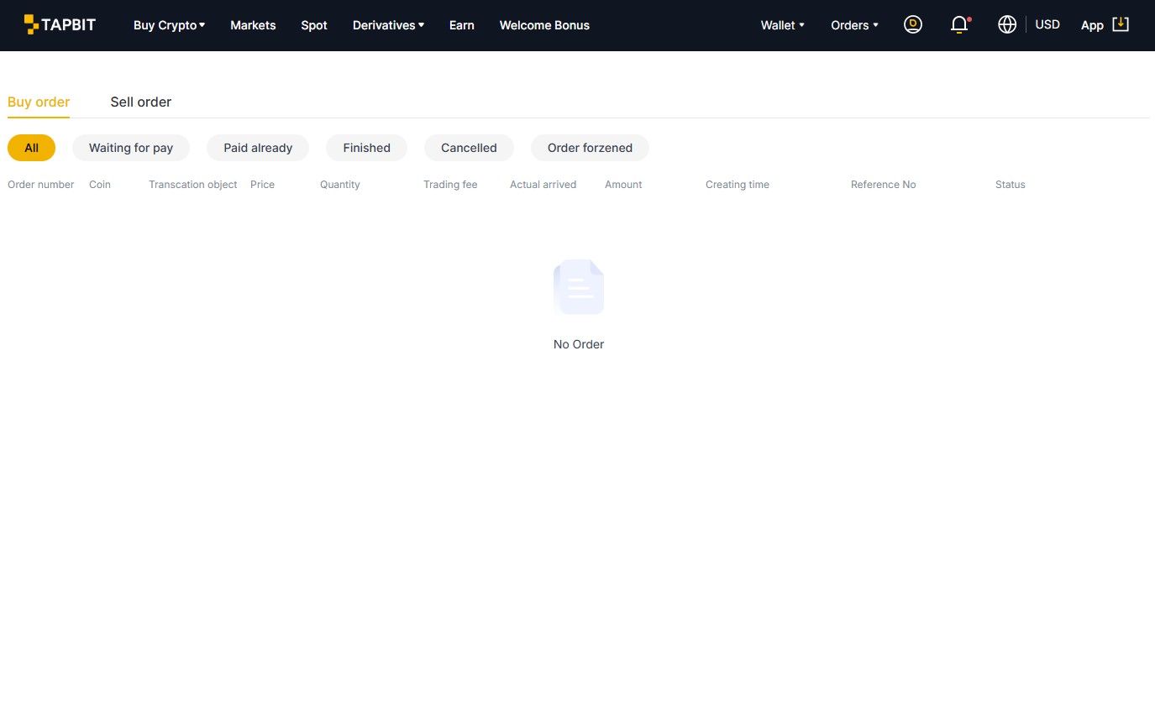1155x722 pixels.
Task: Expand the Buy Crypto dropdown
Action: [169, 25]
